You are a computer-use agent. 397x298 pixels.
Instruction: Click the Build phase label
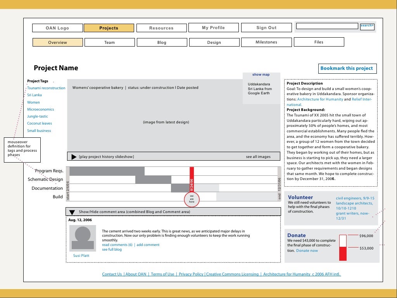[x=58, y=197]
